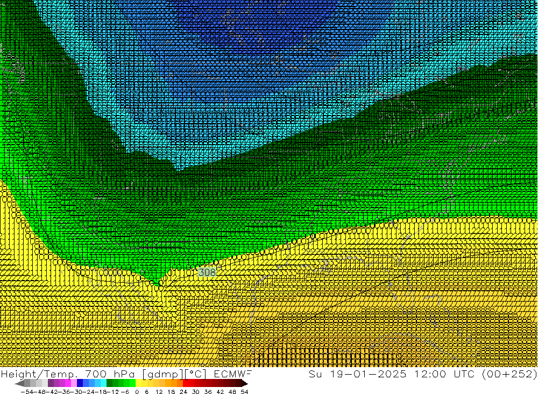
Task: Click the [gdmp] unit label
Action: [161, 374]
